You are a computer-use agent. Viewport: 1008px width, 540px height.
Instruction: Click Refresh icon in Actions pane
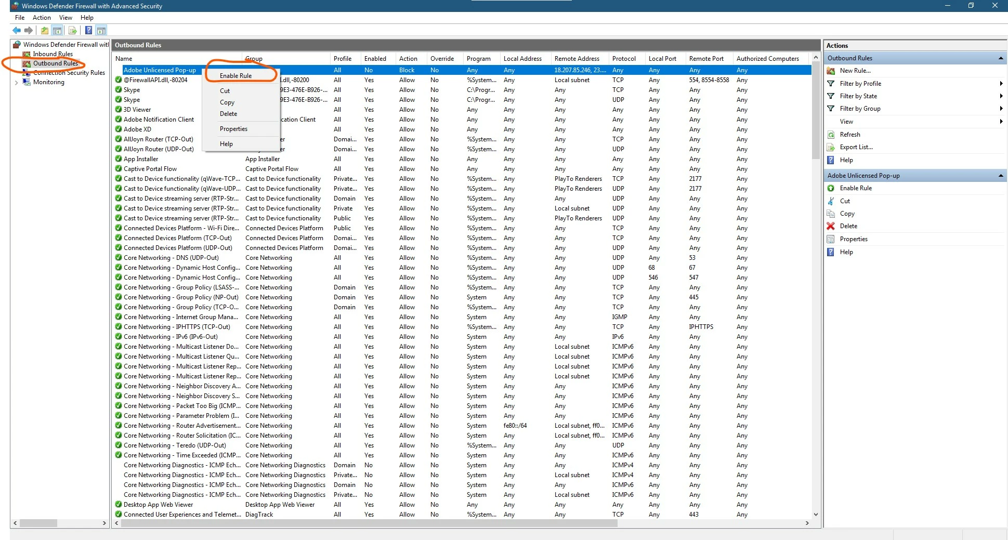[831, 135]
